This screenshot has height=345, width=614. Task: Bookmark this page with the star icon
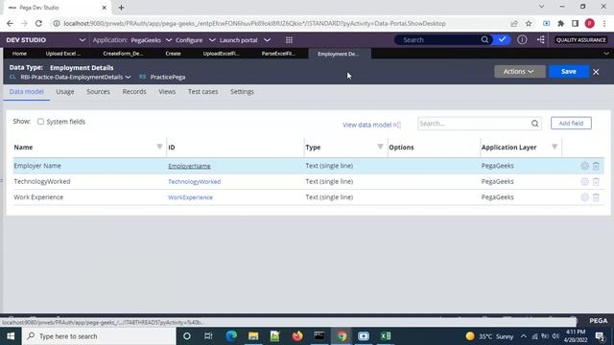tap(529, 23)
